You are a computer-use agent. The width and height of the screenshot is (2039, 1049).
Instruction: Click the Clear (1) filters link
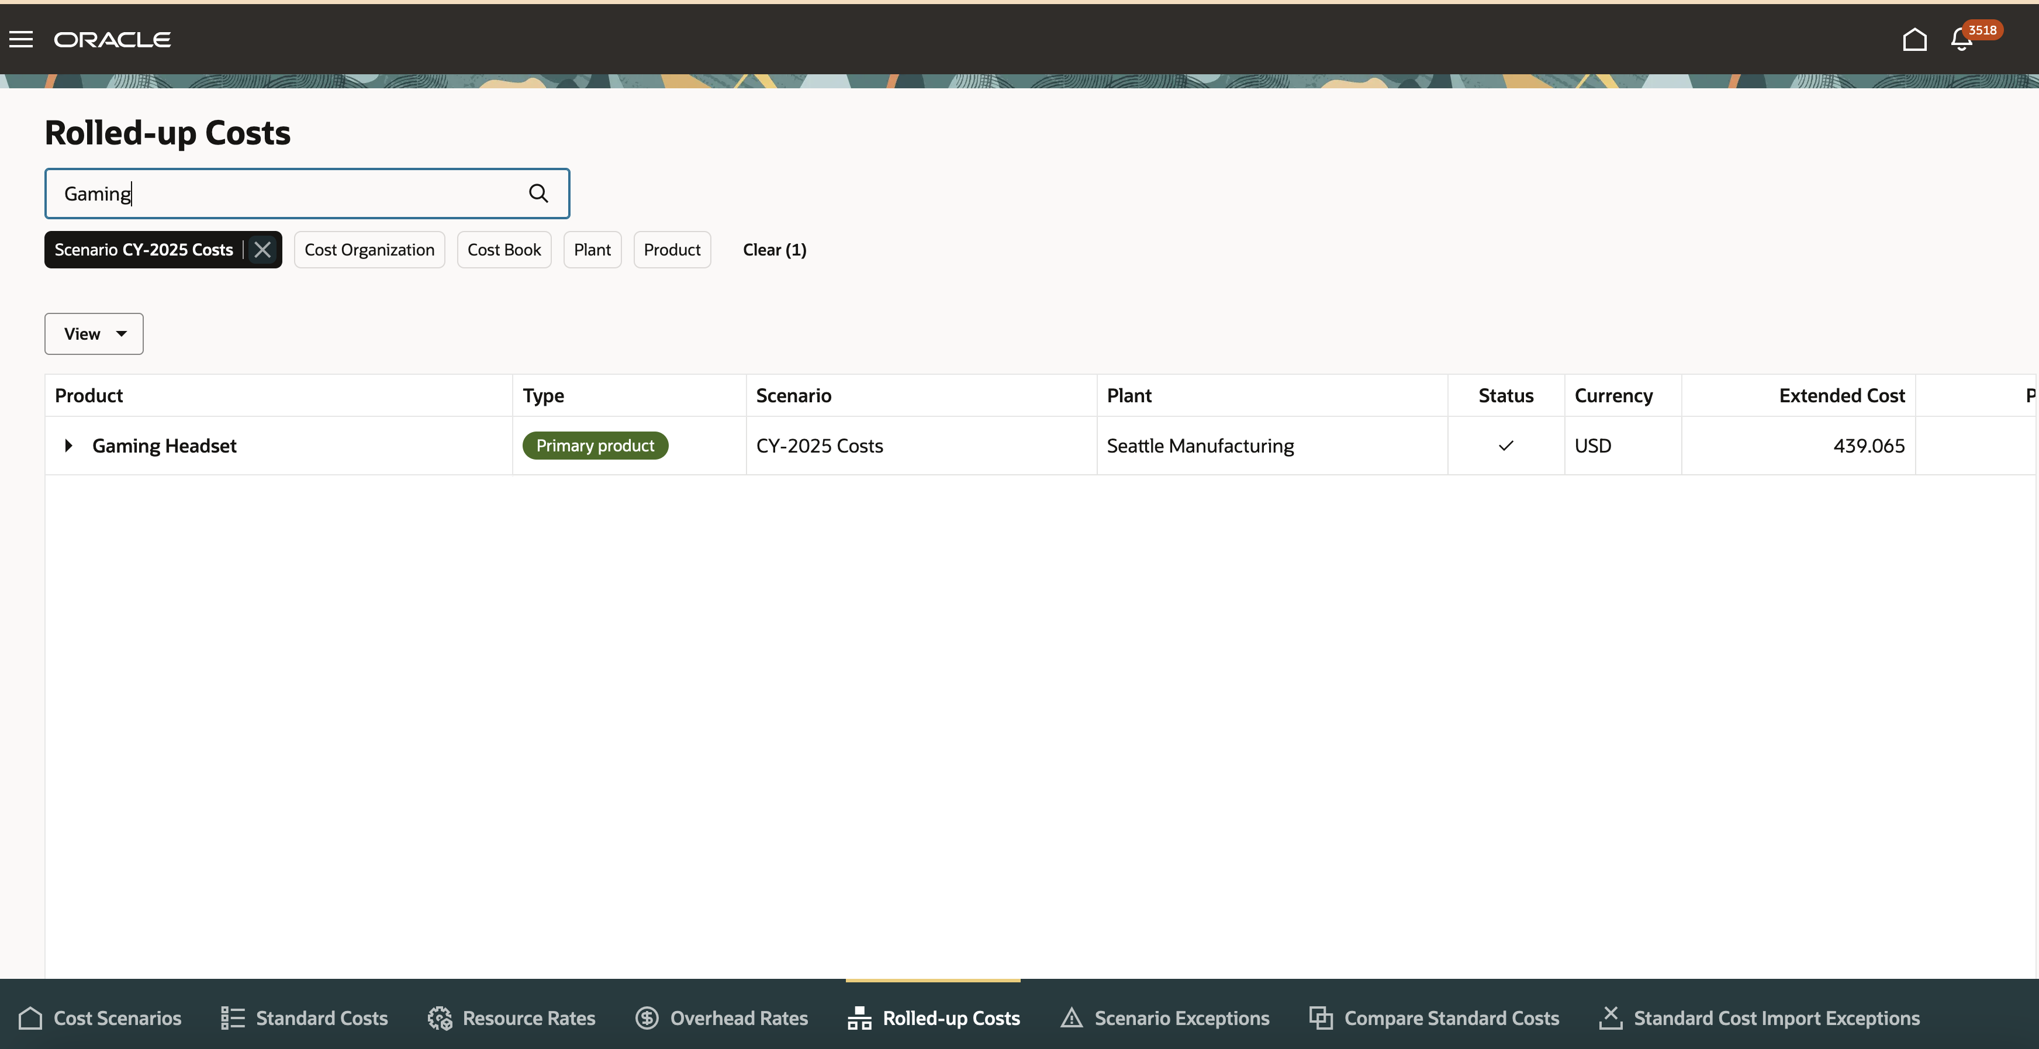774,250
